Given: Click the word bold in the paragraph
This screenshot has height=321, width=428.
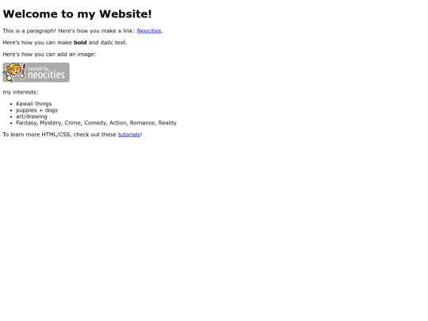Looking at the screenshot, I should [x=80, y=43].
